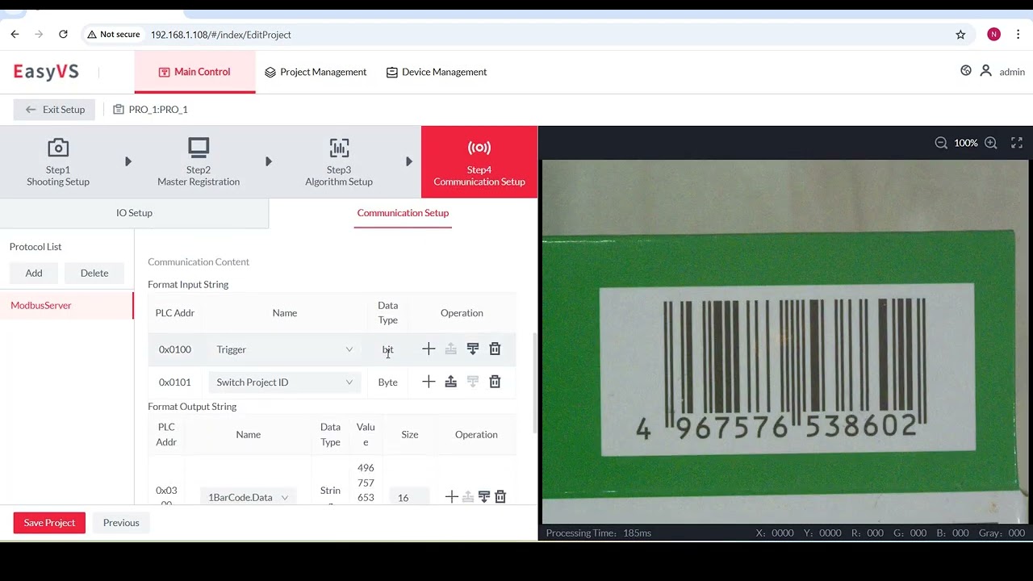This screenshot has height=581, width=1033.
Task: Click the Exit Setup button
Action: pyautogui.click(x=54, y=110)
